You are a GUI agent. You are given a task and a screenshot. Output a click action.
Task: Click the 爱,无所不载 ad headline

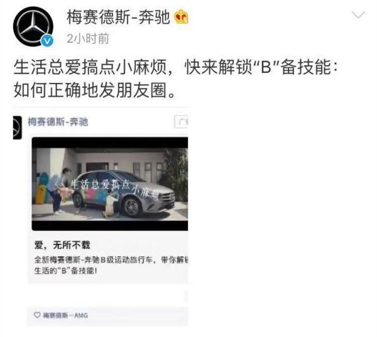(x=62, y=245)
